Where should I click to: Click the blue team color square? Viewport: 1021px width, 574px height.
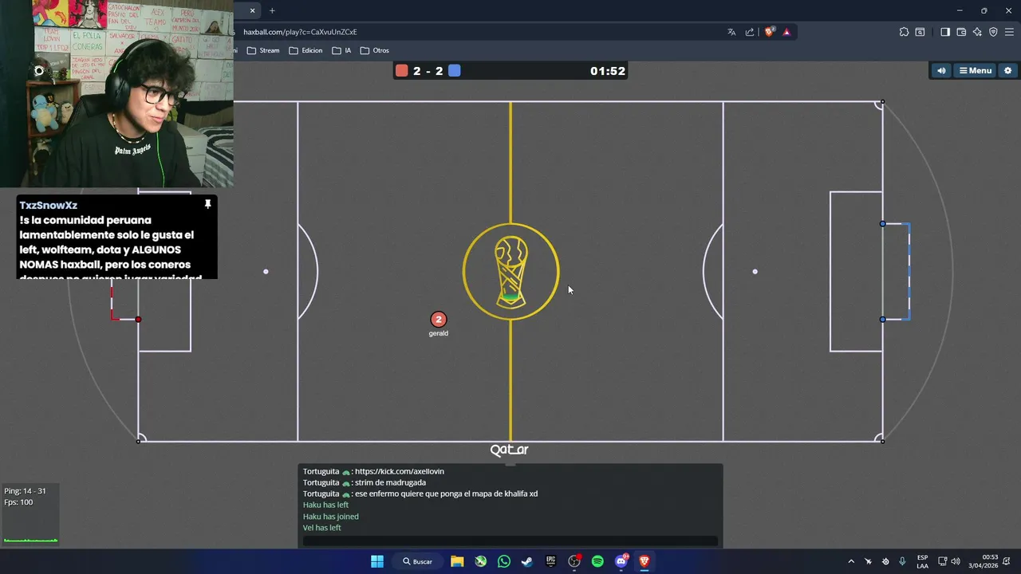(x=454, y=71)
